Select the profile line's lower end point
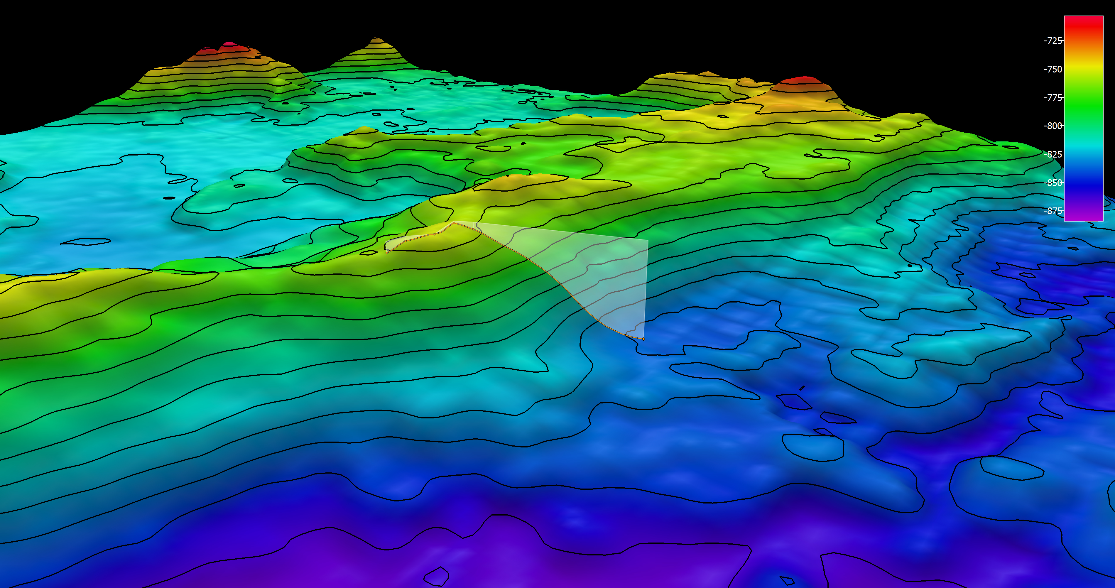This screenshot has width=1115, height=588. click(x=643, y=339)
